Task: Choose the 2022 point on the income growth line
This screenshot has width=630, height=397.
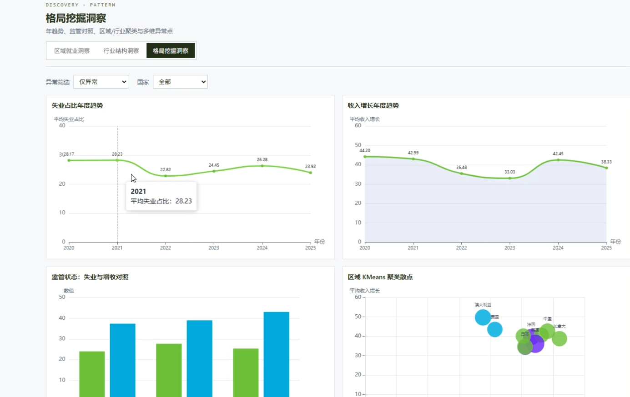Action: (x=462, y=174)
